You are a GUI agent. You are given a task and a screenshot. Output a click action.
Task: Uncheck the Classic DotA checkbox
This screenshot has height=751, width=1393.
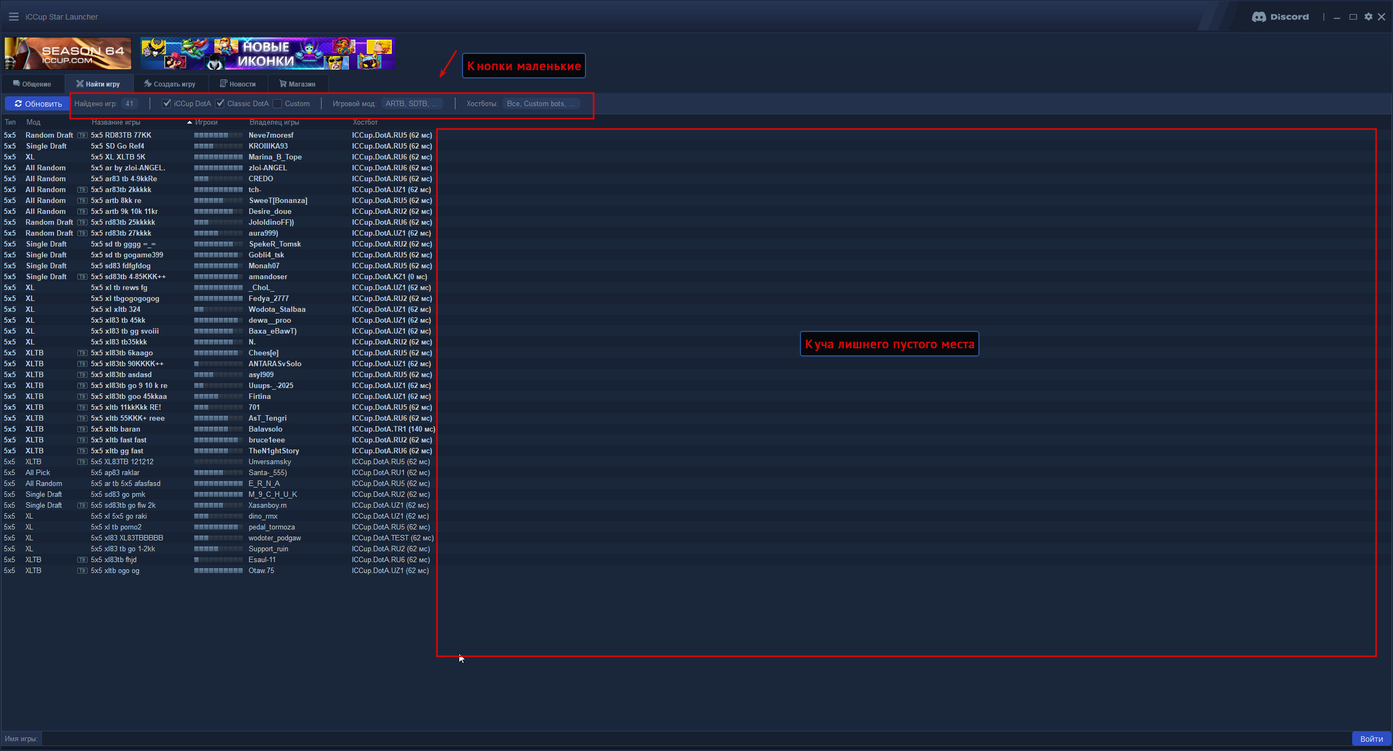tap(220, 103)
